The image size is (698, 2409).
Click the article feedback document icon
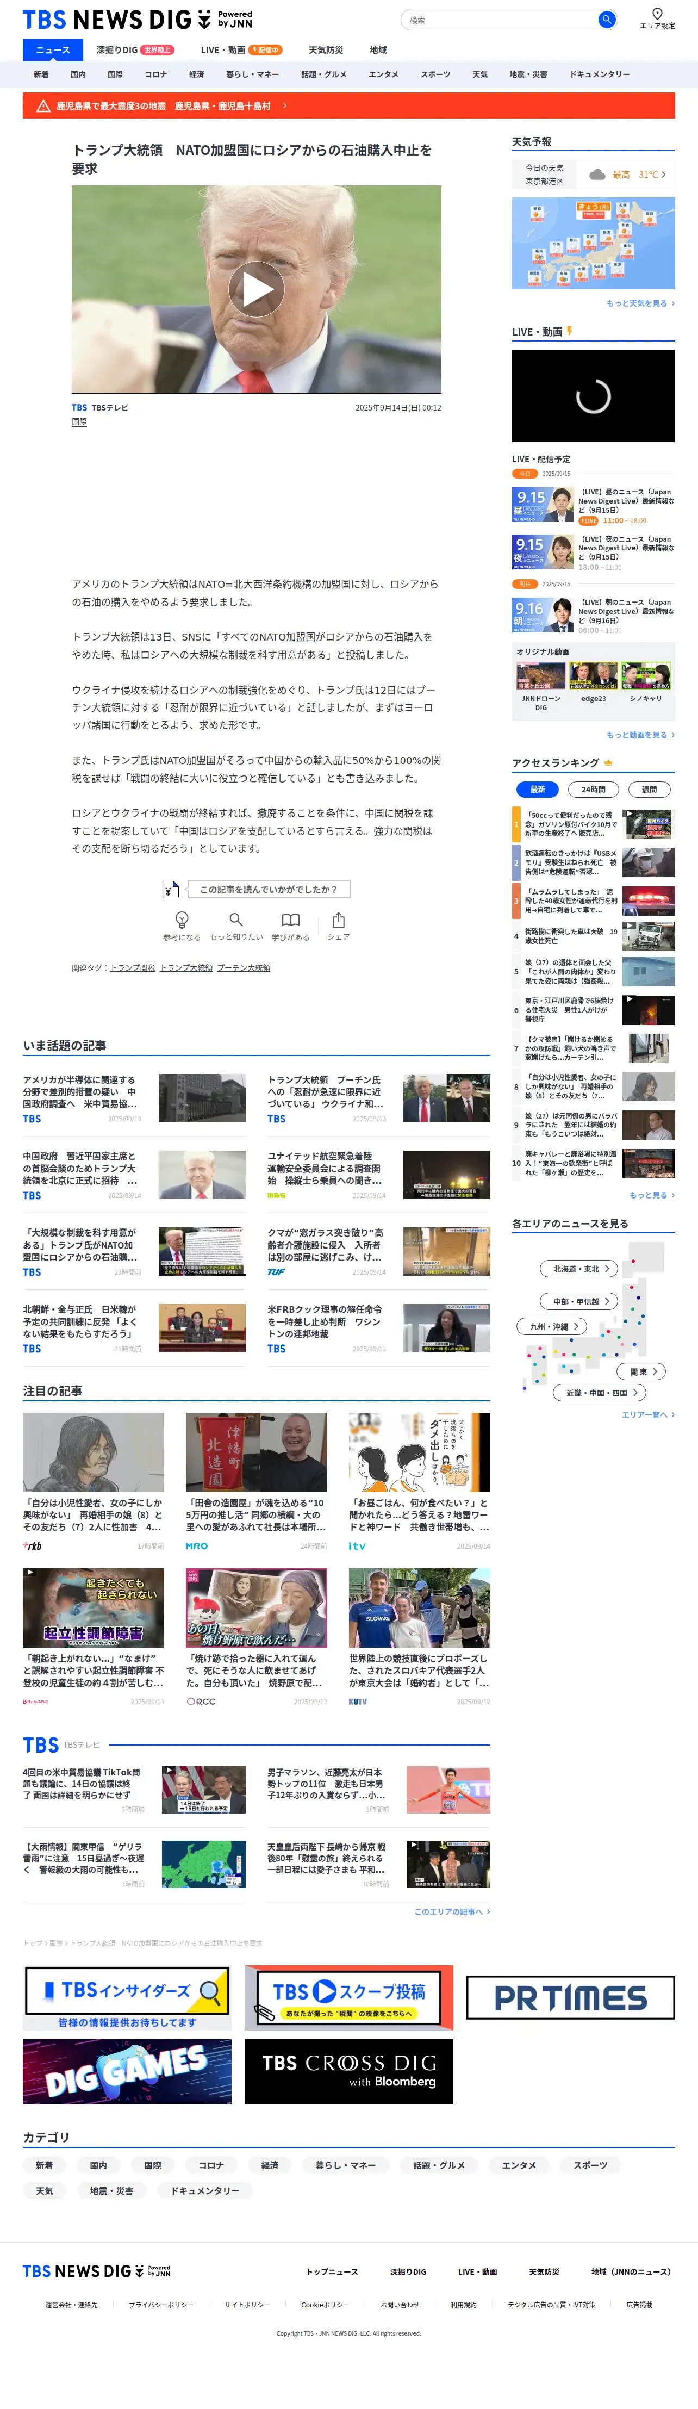point(170,889)
